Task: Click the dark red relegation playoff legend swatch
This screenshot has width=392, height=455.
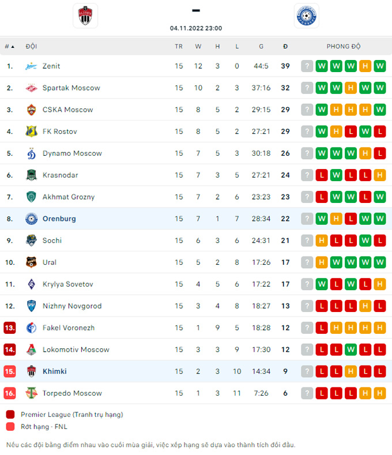Action: [x=10, y=415]
